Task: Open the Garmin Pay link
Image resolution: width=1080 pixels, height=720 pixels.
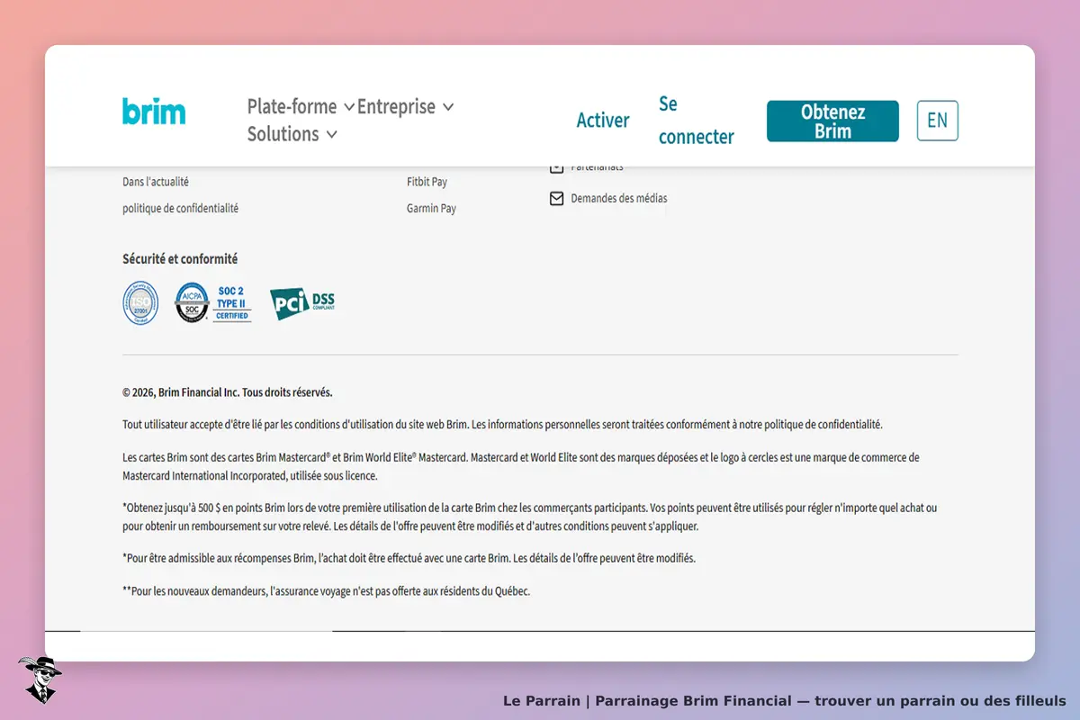Action: [x=431, y=208]
